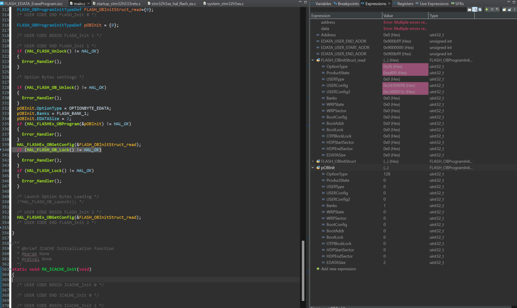Screen dimensions: 517x308
Task: Open the Live Expressions tab
Action: pos(434,4)
